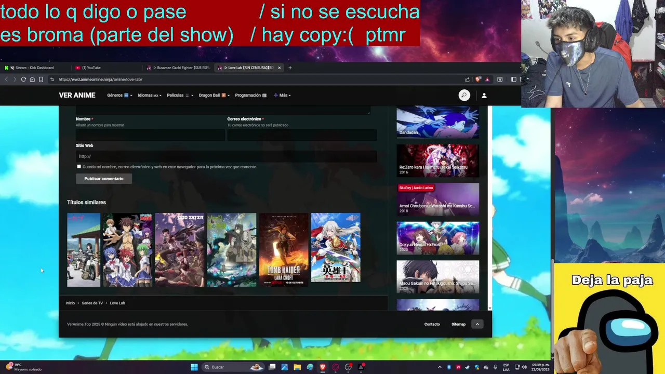Click the site search magnifier icon

coord(464,95)
